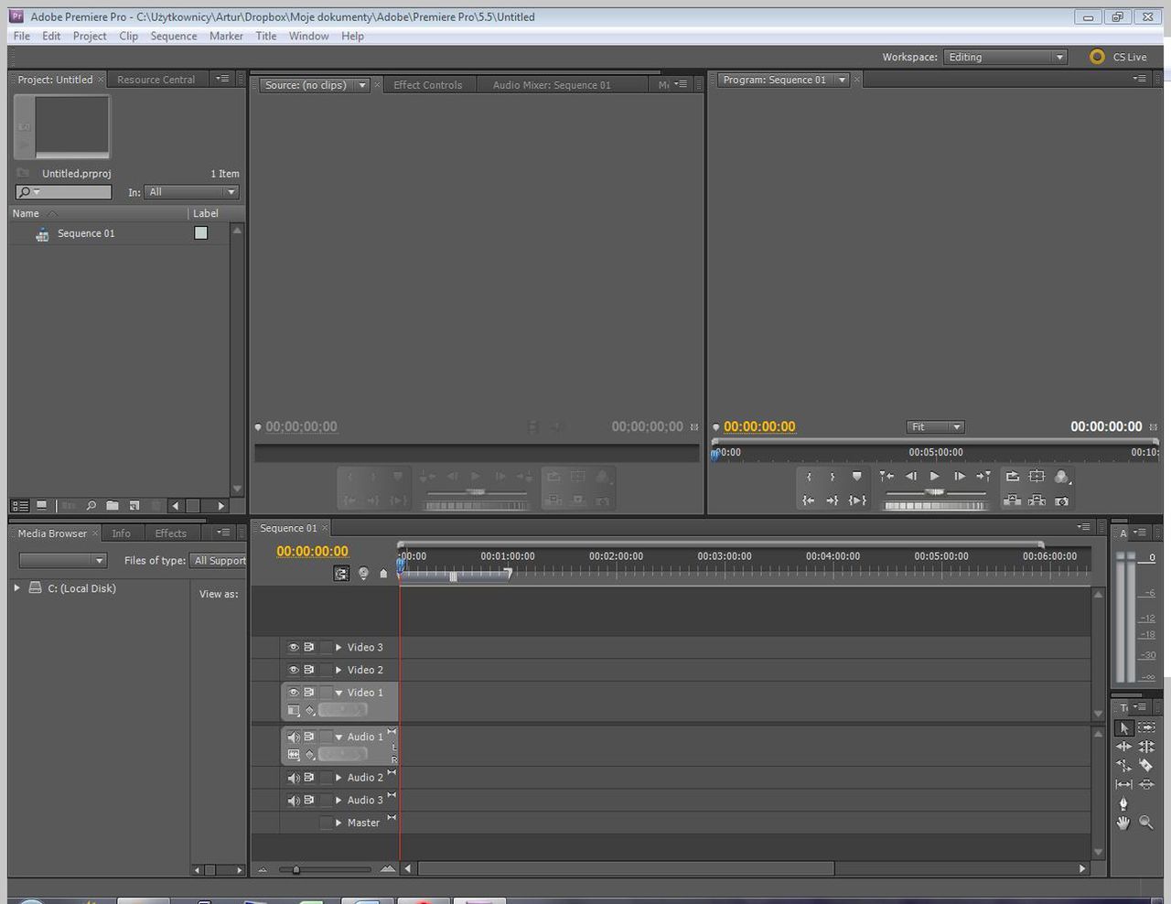Set Encore chapter marker in timeline
The image size is (1171, 904).
point(363,574)
